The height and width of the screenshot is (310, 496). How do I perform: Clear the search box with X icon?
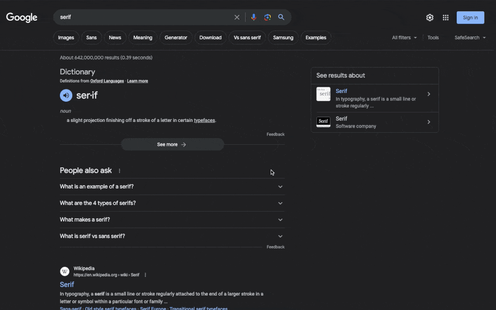tap(237, 17)
